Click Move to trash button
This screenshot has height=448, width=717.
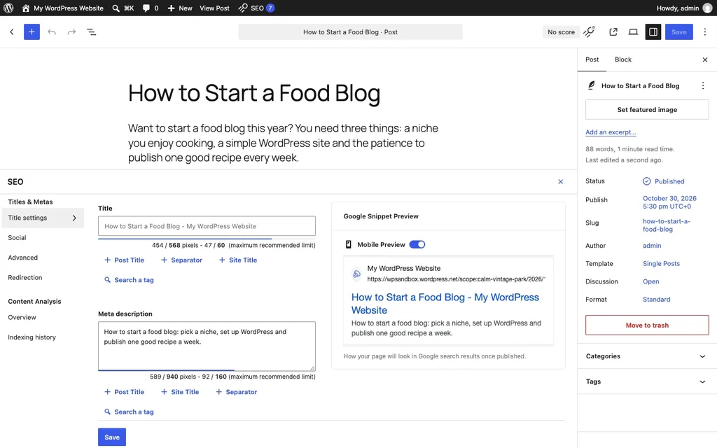click(x=647, y=325)
